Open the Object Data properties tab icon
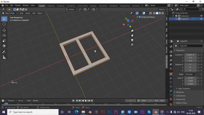Viewport: 204px width, 115px height. (x=171, y=95)
